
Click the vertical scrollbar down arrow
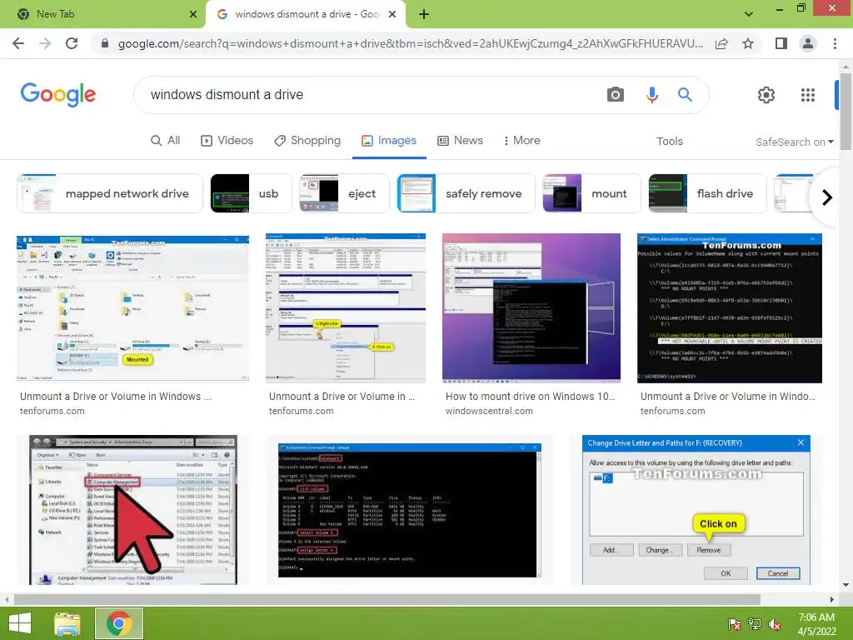846,586
